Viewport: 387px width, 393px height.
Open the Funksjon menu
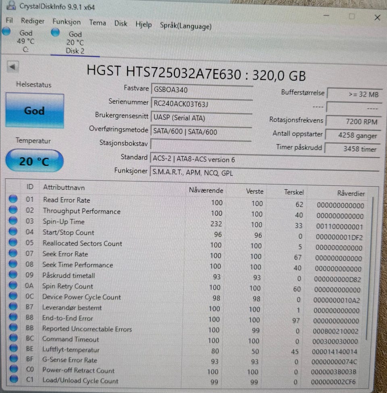[x=67, y=22]
